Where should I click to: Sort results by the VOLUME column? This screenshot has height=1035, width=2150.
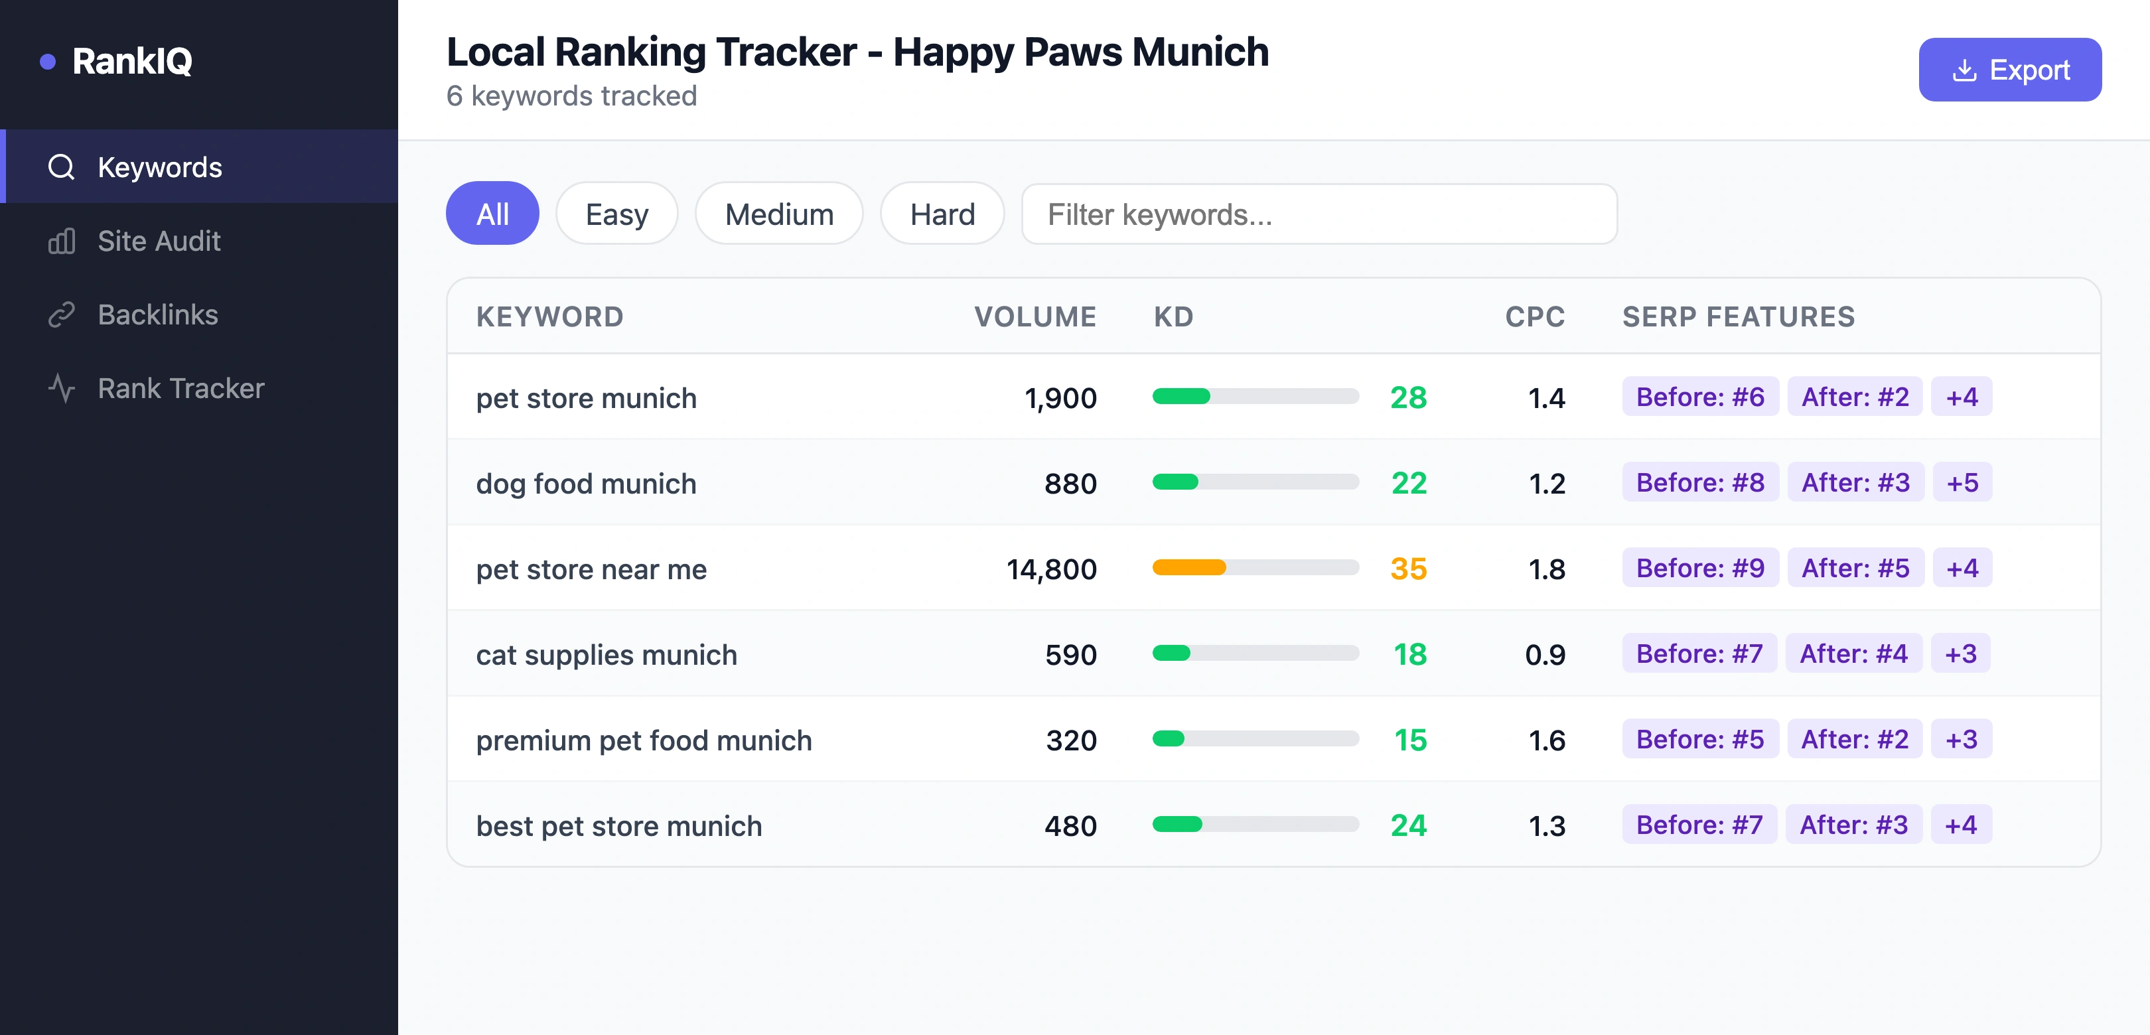pos(1035,316)
